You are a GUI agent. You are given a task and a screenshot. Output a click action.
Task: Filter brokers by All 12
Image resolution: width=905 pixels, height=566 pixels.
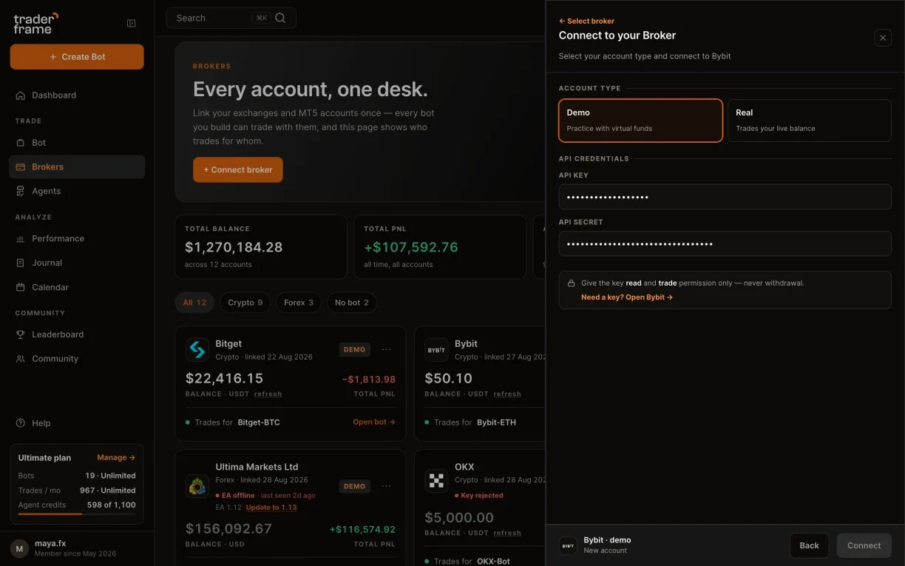194,303
